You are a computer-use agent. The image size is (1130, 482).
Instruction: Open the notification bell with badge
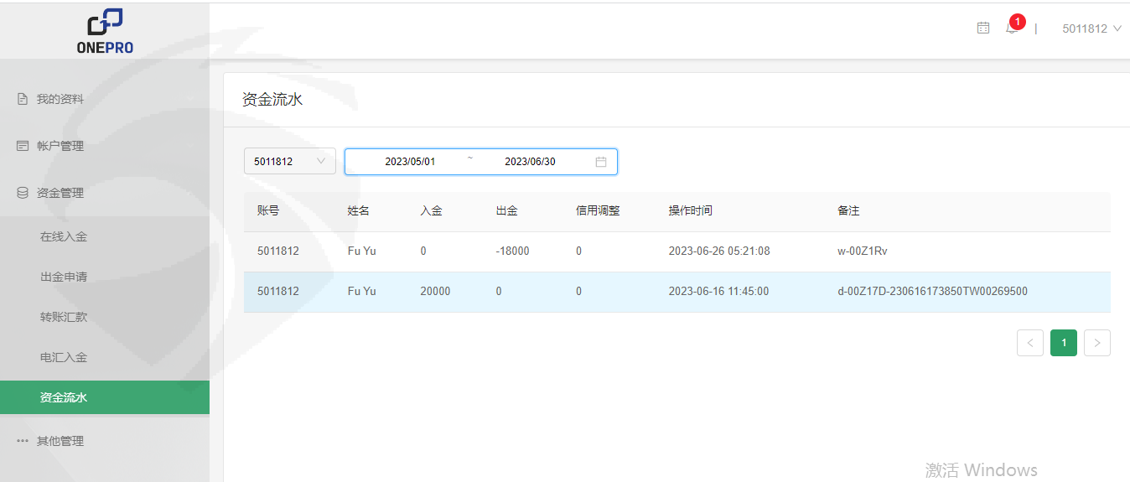pyautogui.click(x=1012, y=29)
